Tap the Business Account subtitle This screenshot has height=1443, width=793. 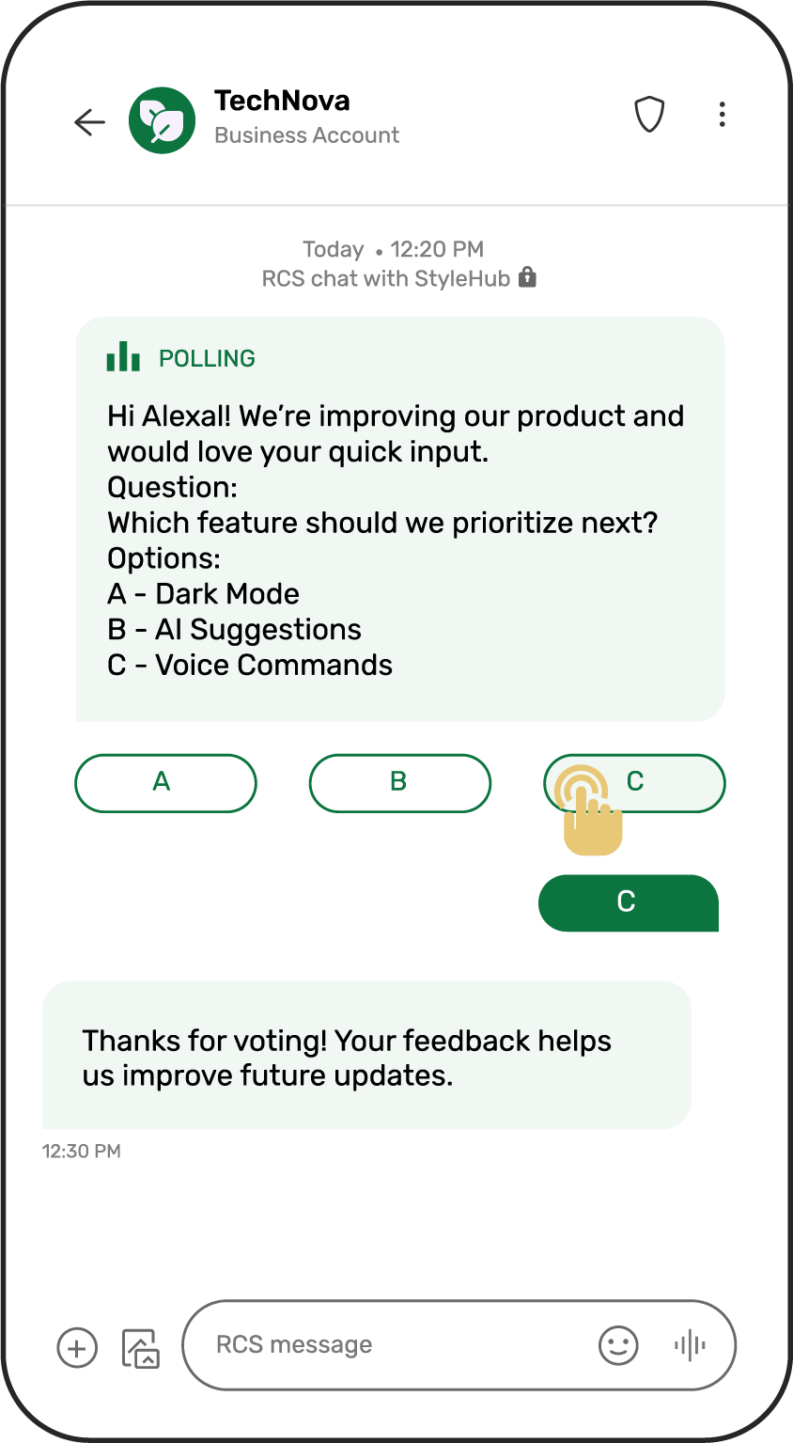click(x=306, y=135)
